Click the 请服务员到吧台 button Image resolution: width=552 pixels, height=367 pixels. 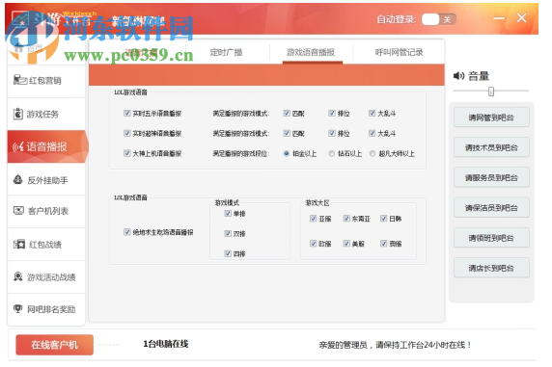[x=491, y=178]
